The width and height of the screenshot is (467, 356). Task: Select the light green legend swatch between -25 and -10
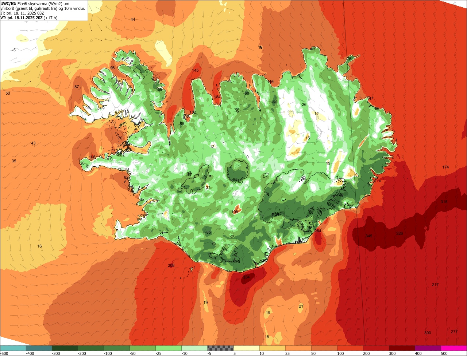169,348
